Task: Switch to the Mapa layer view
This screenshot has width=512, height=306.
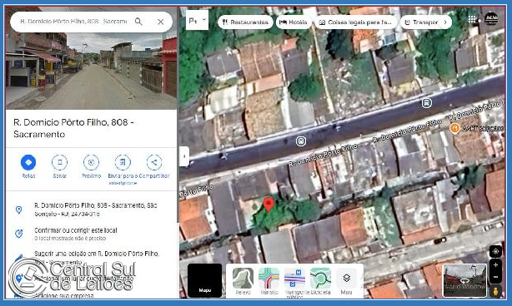Action: click(x=205, y=280)
